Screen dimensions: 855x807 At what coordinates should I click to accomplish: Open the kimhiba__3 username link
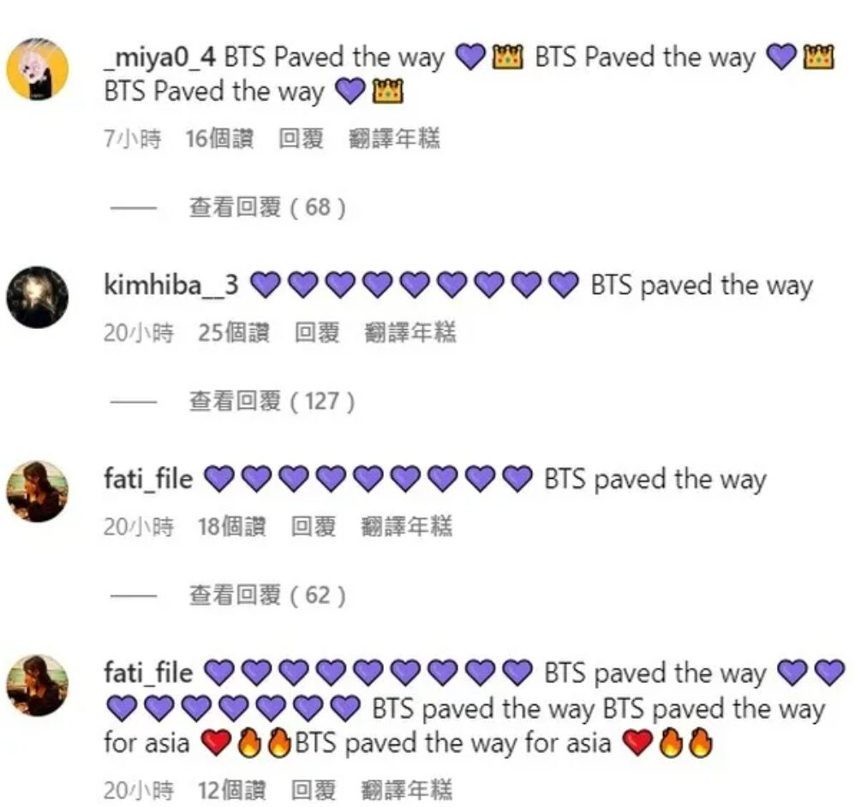tap(171, 285)
